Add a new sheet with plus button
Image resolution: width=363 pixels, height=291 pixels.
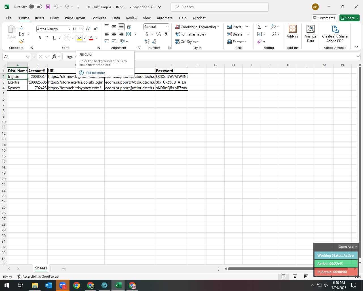(64, 269)
